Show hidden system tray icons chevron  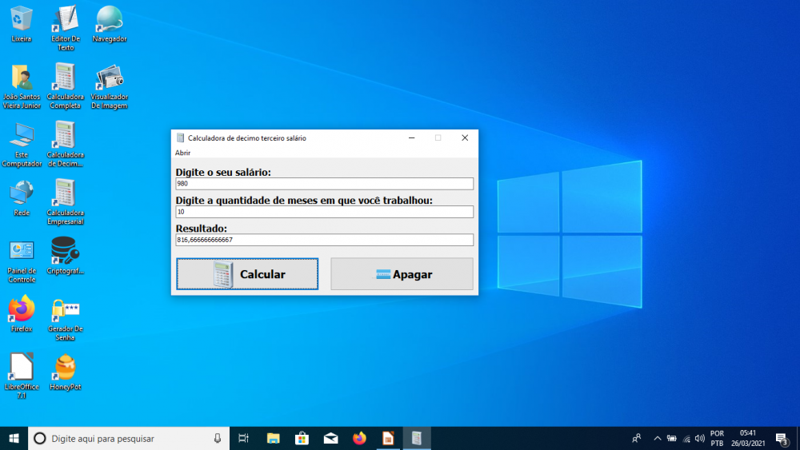[x=658, y=438]
